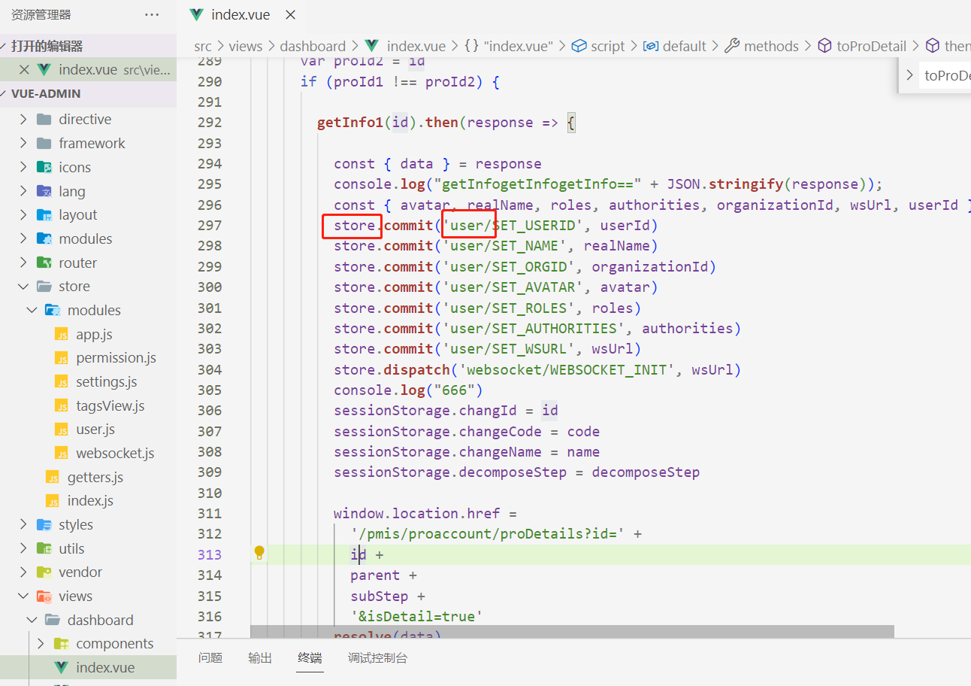Expand the styles folder
Viewport: 971px width, 686px height.
[23, 524]
